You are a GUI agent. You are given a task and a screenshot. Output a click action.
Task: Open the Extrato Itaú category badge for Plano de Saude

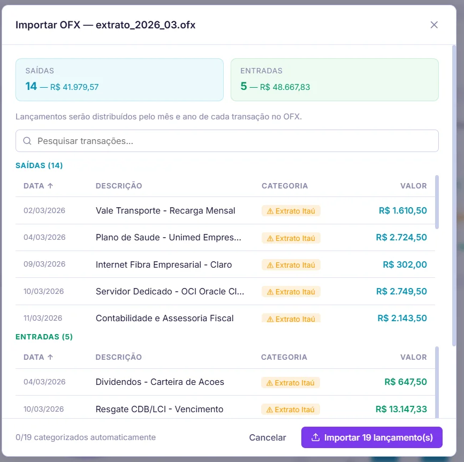291,238
